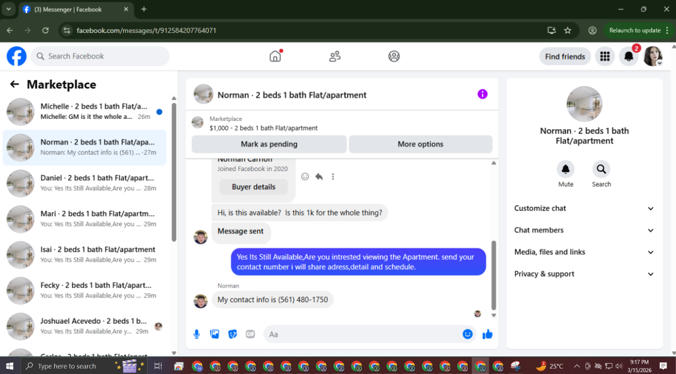The image size is (676, 374).
Task: Reply to message arrow icon
Action: pyautogui.click(x=319, y=177)
